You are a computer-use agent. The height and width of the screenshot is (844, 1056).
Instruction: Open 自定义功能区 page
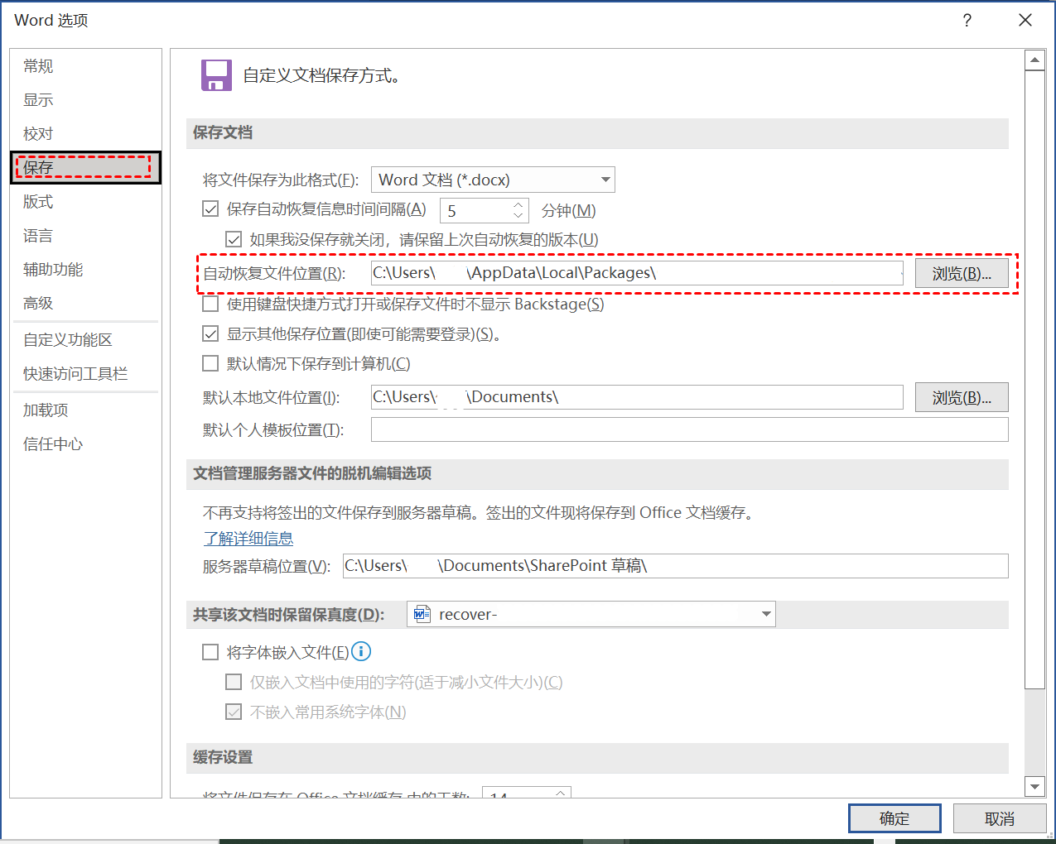click(68, 340)
